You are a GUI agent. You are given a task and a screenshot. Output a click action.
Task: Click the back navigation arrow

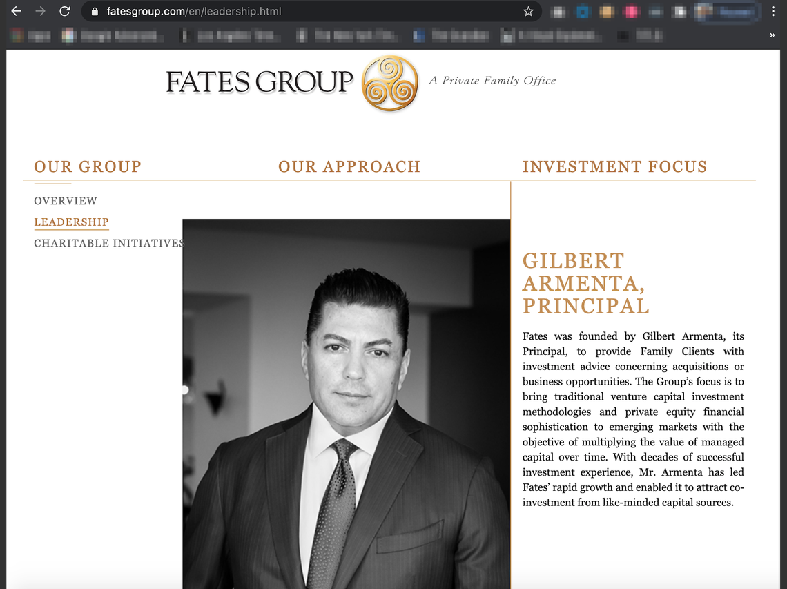click(x=15, y=11)
